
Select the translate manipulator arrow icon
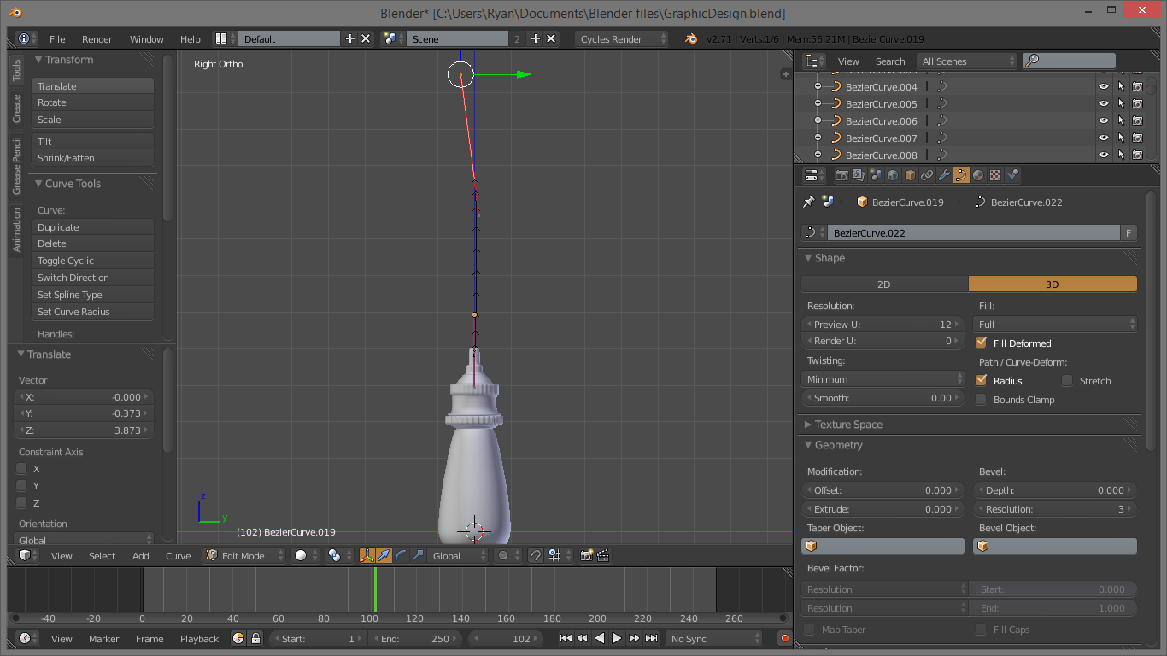point(384,555)
